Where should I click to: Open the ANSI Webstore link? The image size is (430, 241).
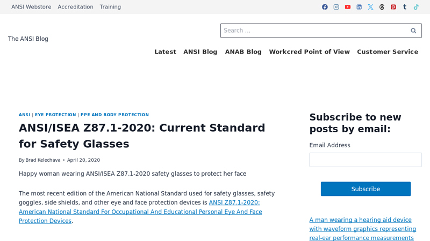[x=31, y=7]
